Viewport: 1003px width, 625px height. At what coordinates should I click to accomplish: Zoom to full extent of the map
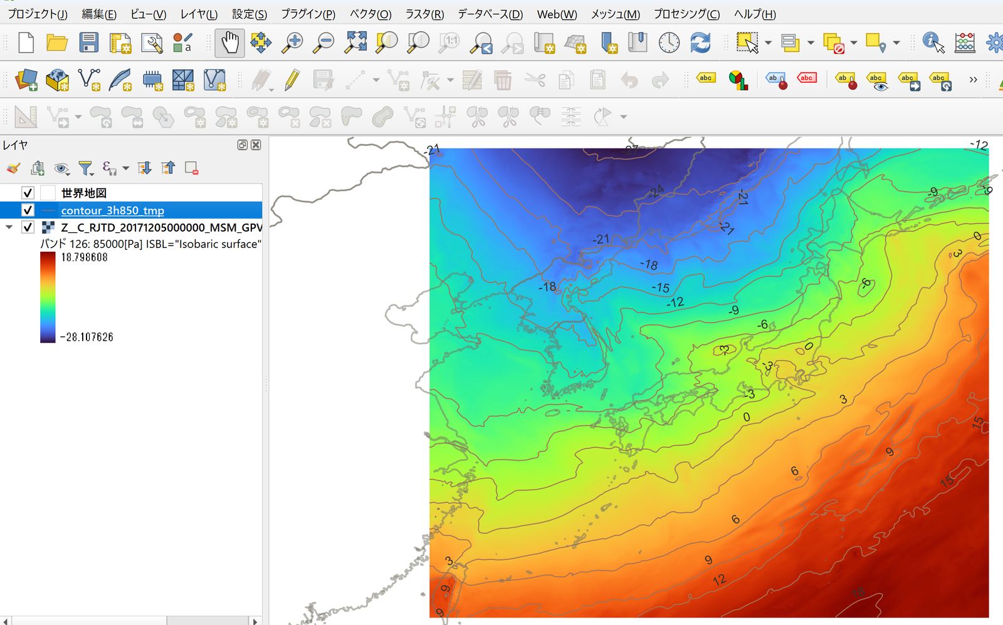tap(355, 43)
